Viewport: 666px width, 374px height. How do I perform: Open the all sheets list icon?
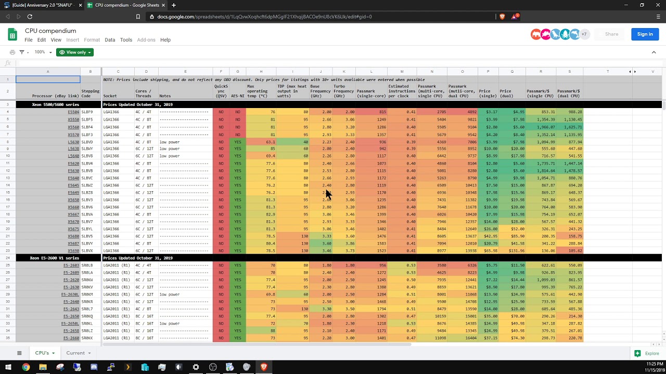click(19, 353)
